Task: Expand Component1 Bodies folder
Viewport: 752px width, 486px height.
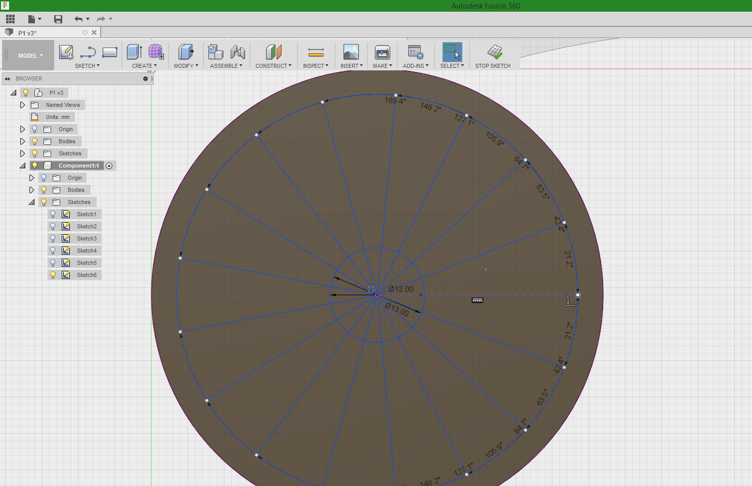Action: pos(31,190)
